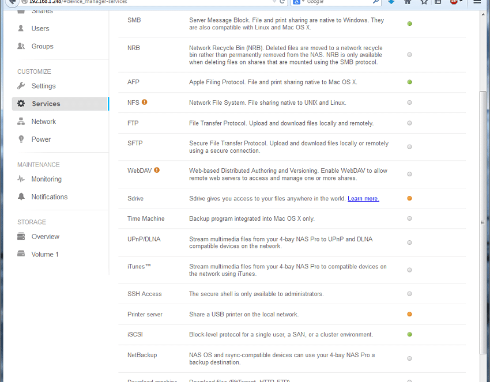Select the WebDAV service name
Image resolution: width=490 pixels, height=382 pixels.
click(x=140, y=171)
